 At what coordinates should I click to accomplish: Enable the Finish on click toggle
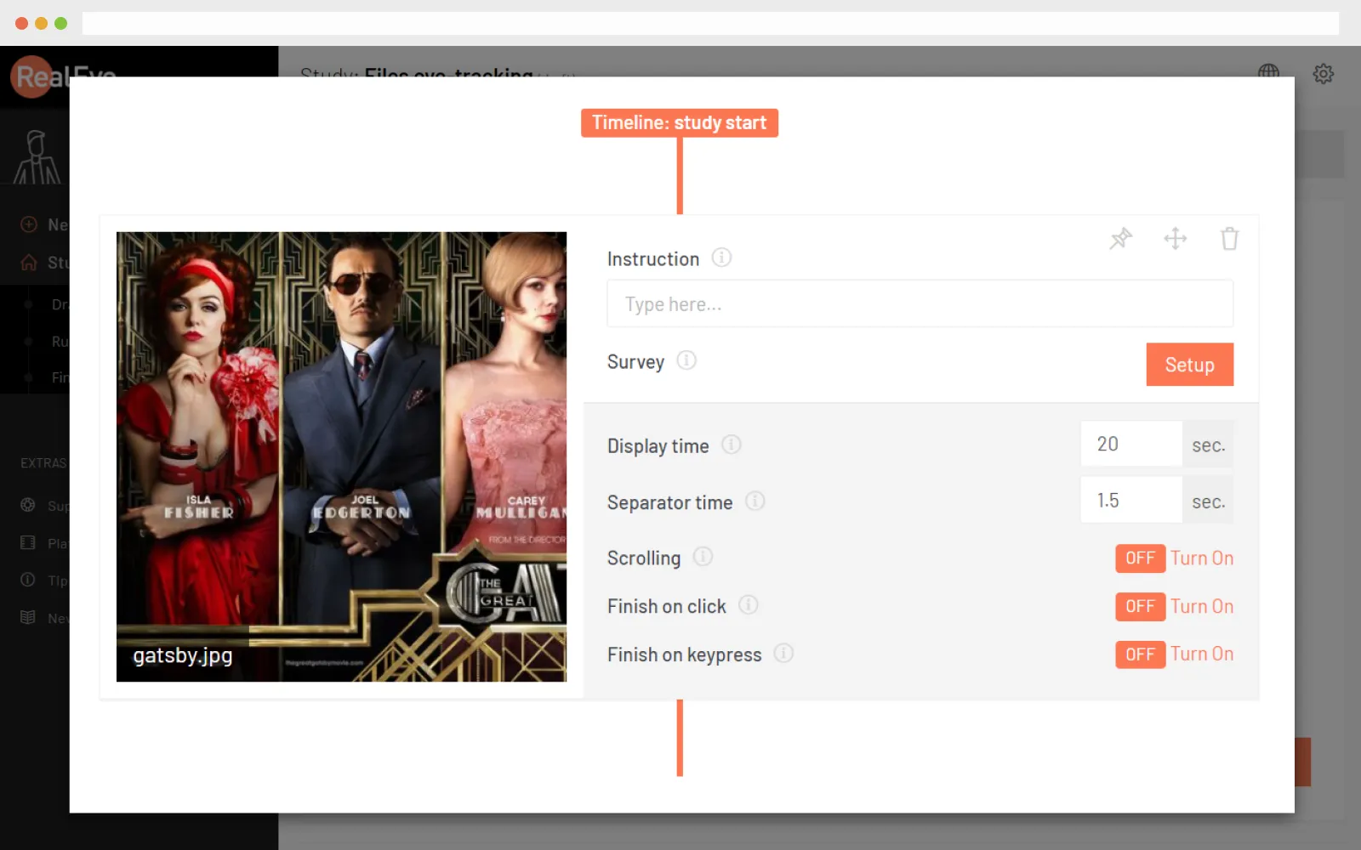coord(1140,607)
